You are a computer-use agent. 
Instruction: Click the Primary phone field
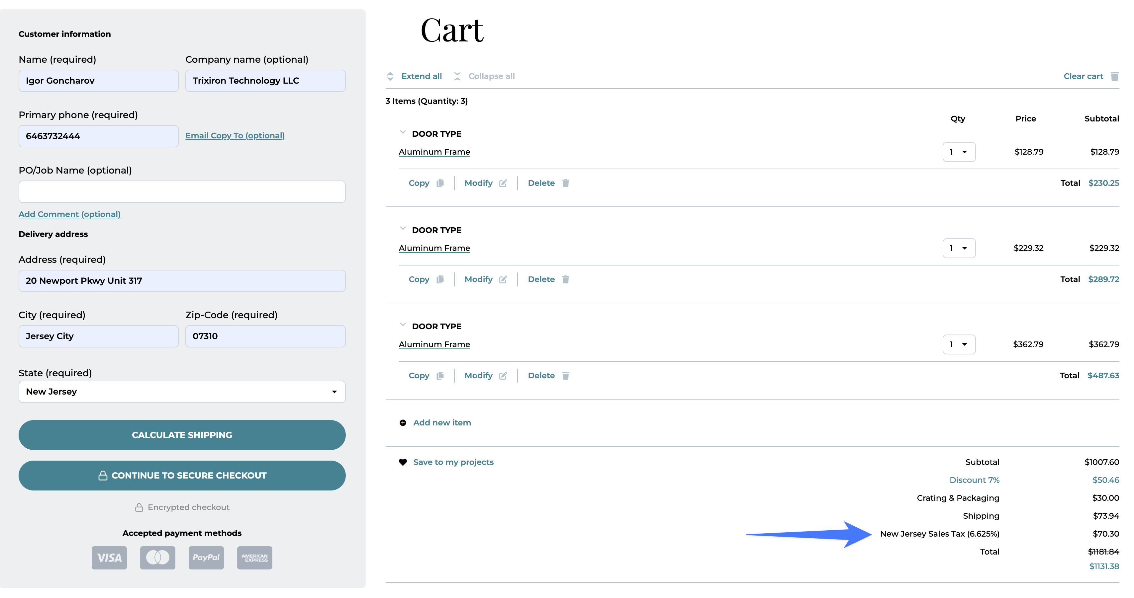tap(98, 136)
